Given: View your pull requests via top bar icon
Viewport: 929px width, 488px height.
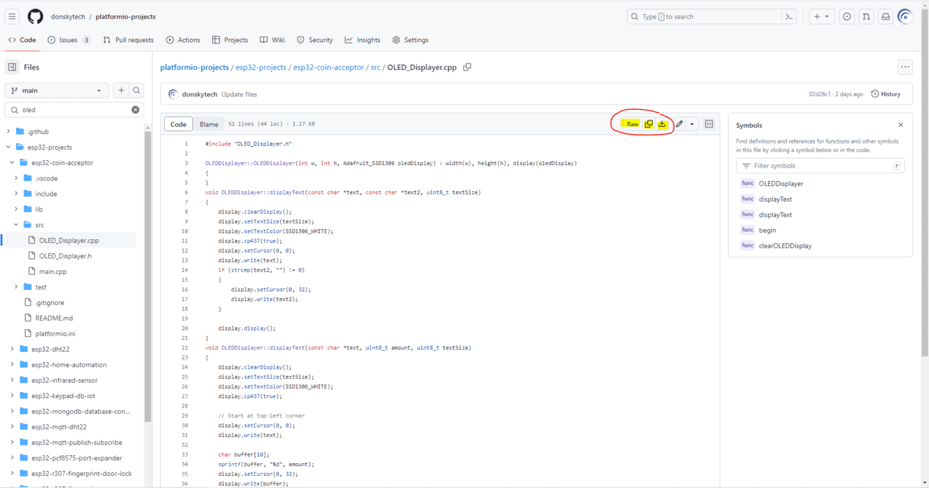Looking at the screenshot, I should (866, 17).
